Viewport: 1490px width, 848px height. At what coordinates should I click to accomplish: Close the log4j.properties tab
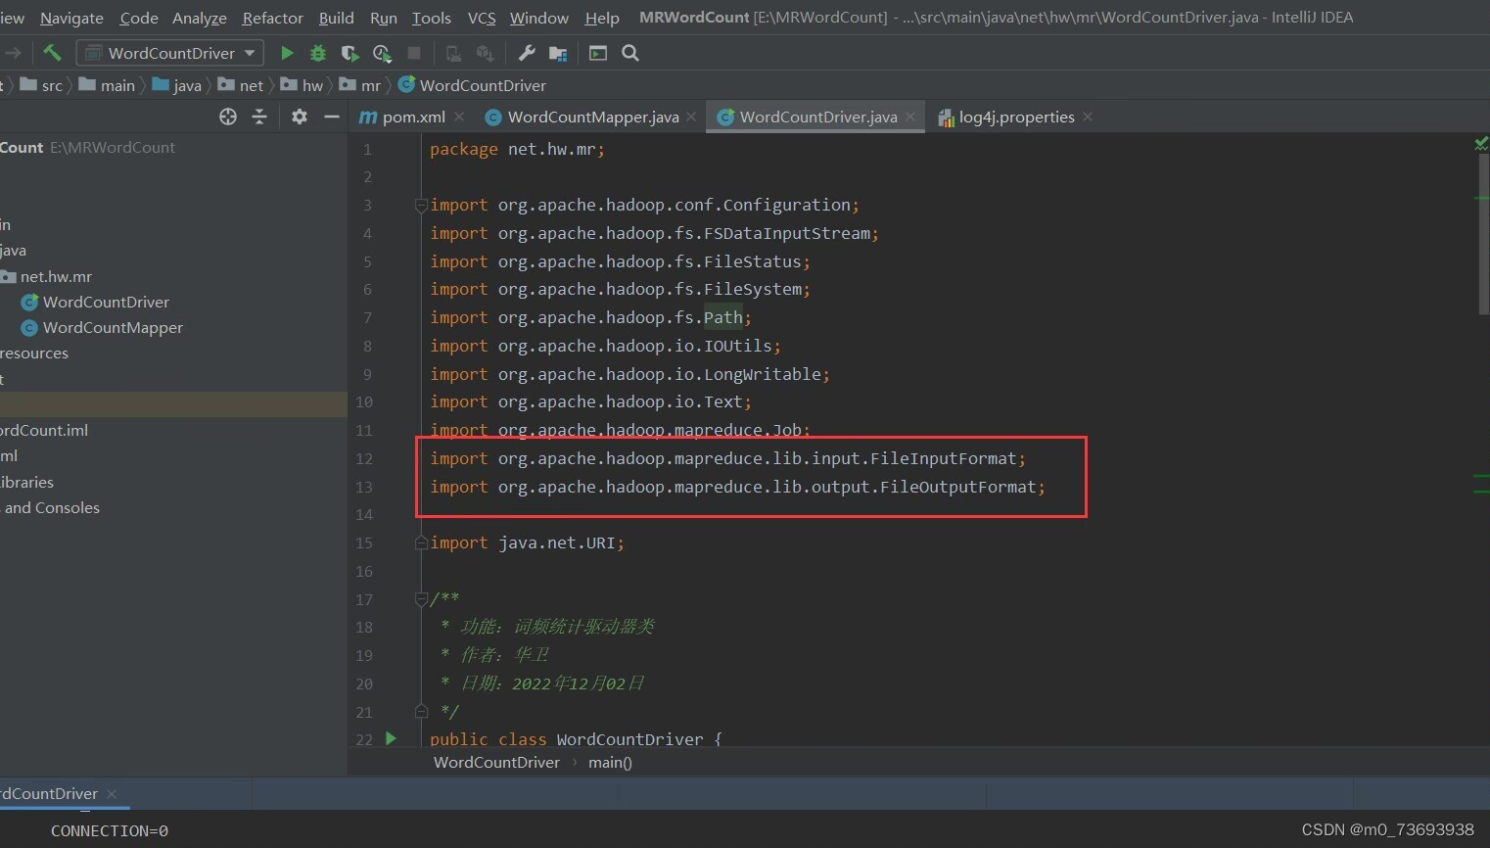coord(1087,117)
